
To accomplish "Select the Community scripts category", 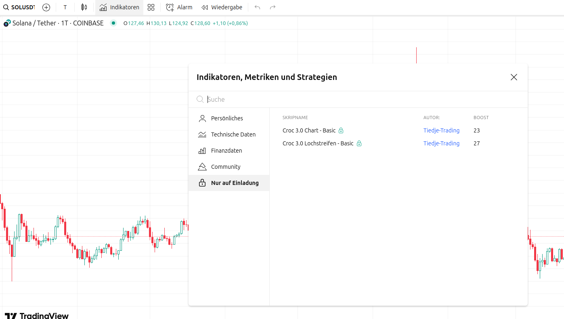I will point(226,167).
